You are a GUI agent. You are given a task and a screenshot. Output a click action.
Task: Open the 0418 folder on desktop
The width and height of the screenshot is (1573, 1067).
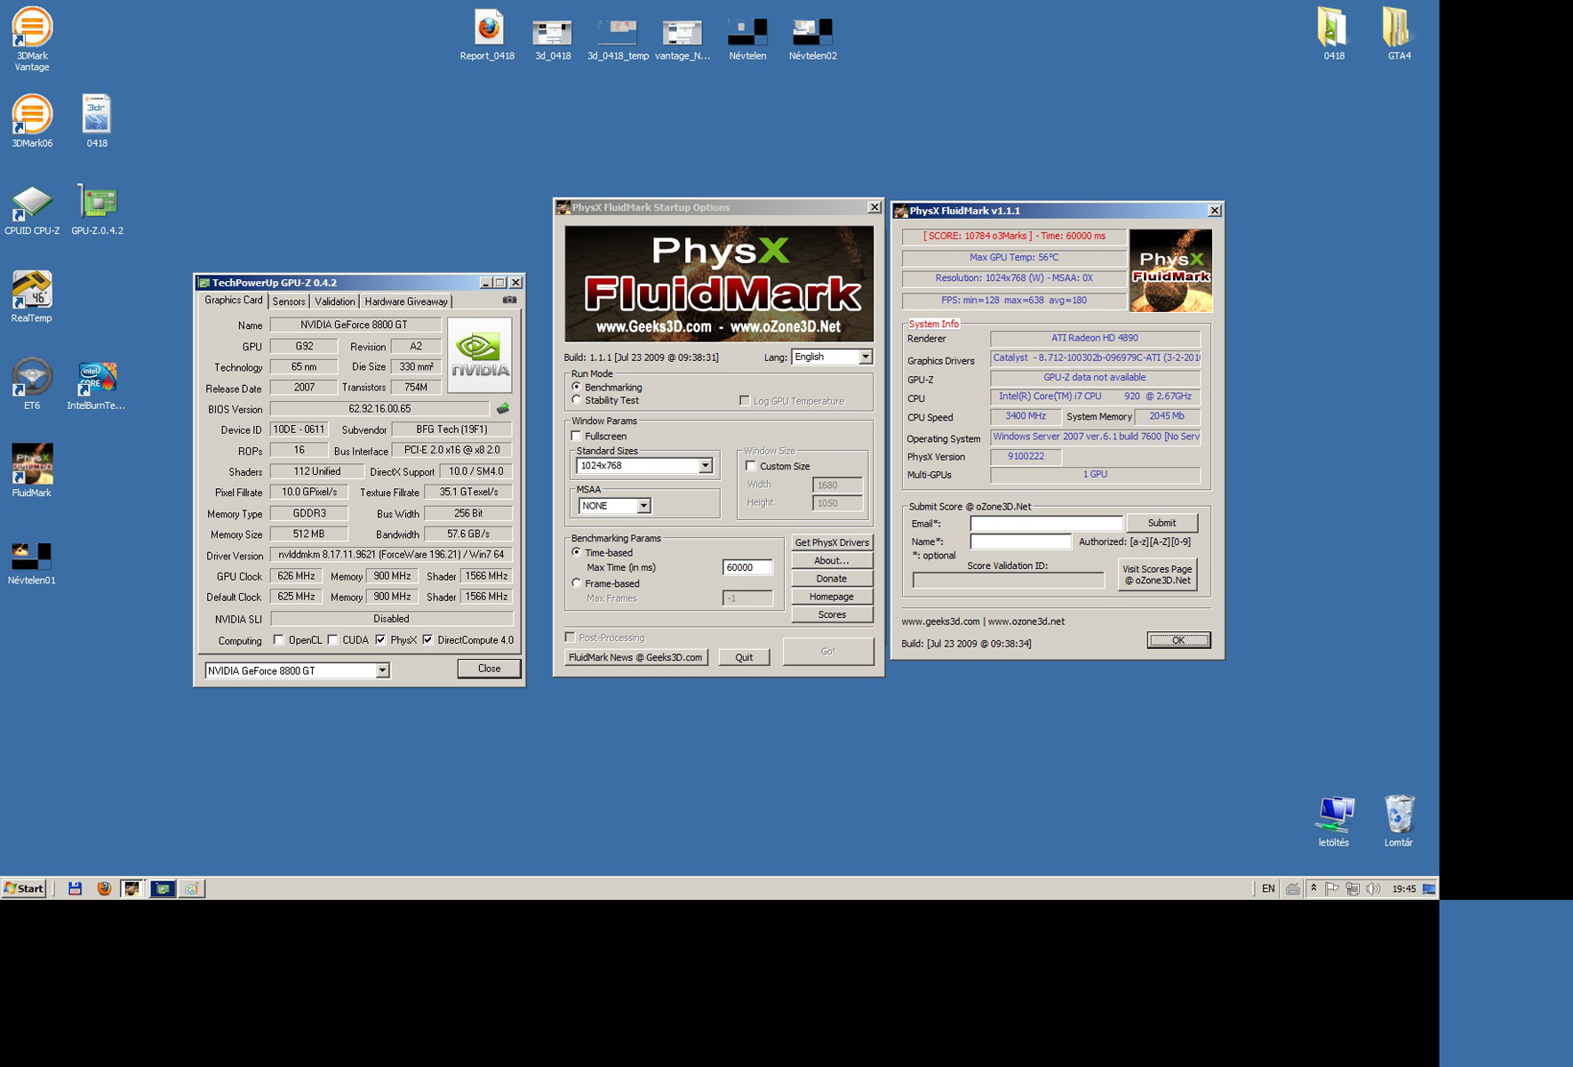(1333, 34)
